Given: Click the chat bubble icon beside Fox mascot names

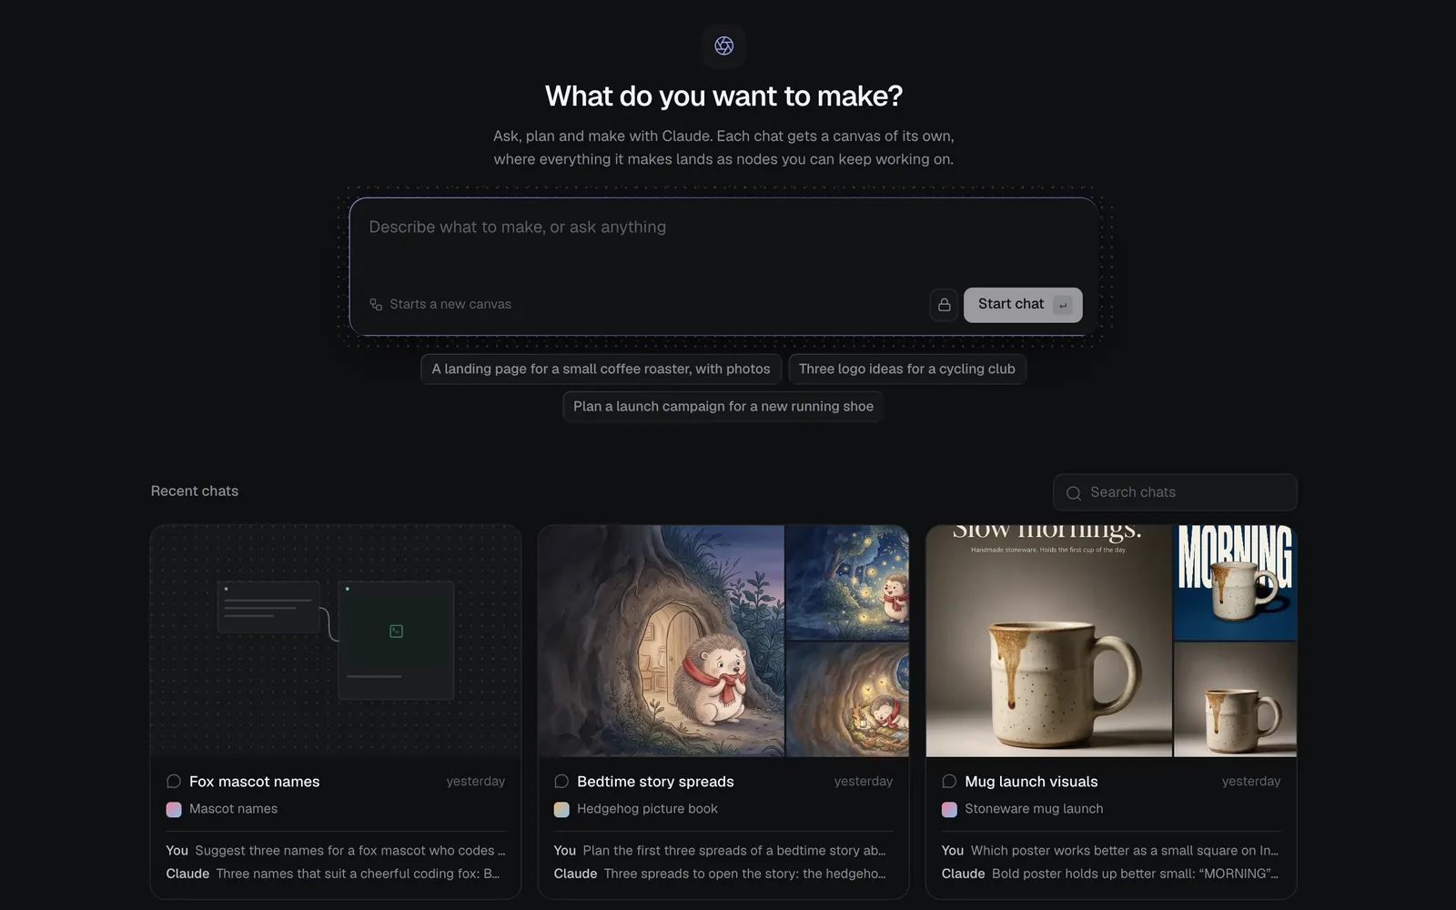Looking at the screenshot, I should (174, 782).
